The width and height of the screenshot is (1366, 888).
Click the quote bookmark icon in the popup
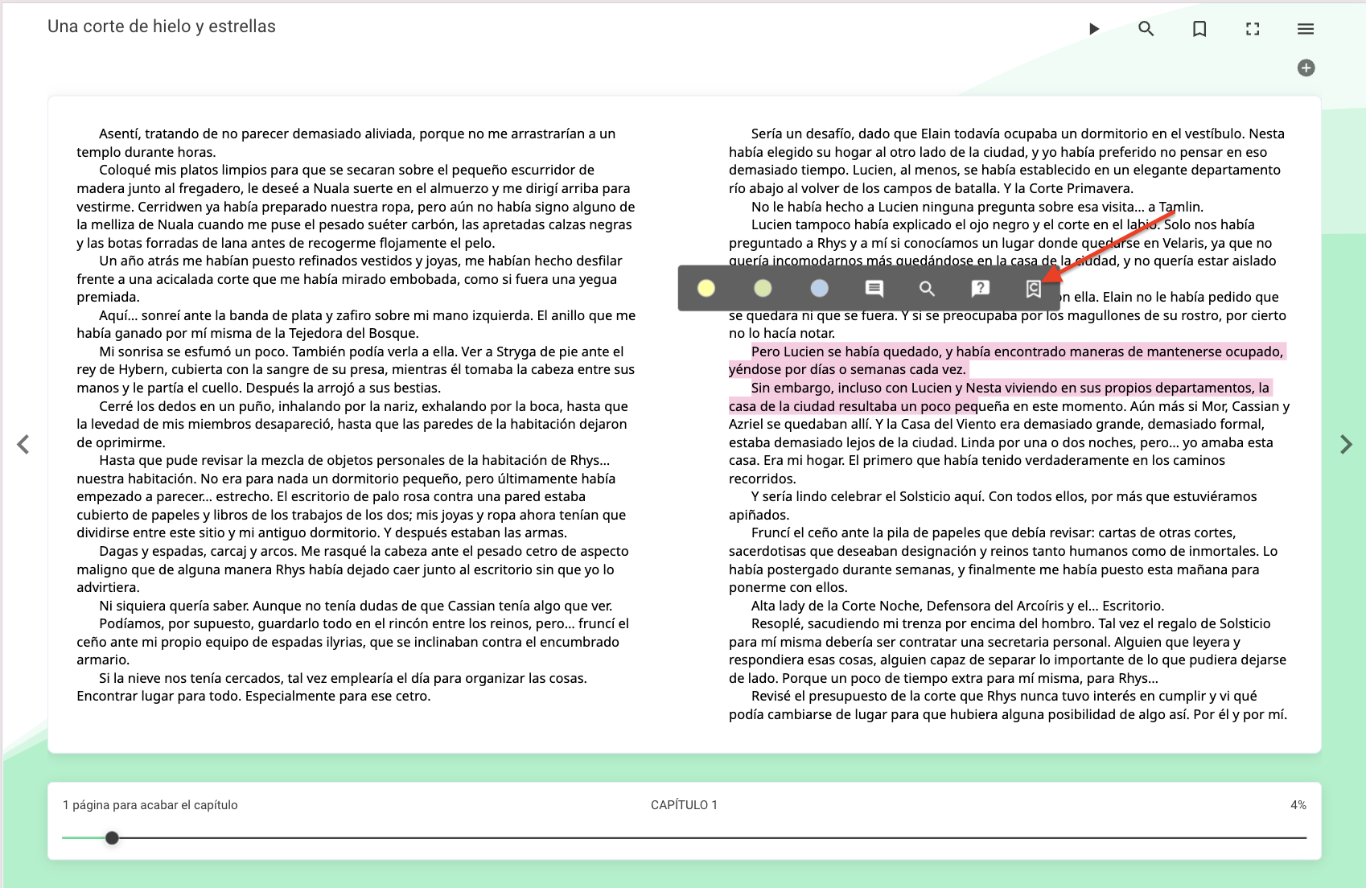pyautogui.click(x=1034, y=289)
